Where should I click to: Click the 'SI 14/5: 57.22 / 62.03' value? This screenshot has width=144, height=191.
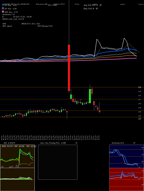click(x=22, y=17)
